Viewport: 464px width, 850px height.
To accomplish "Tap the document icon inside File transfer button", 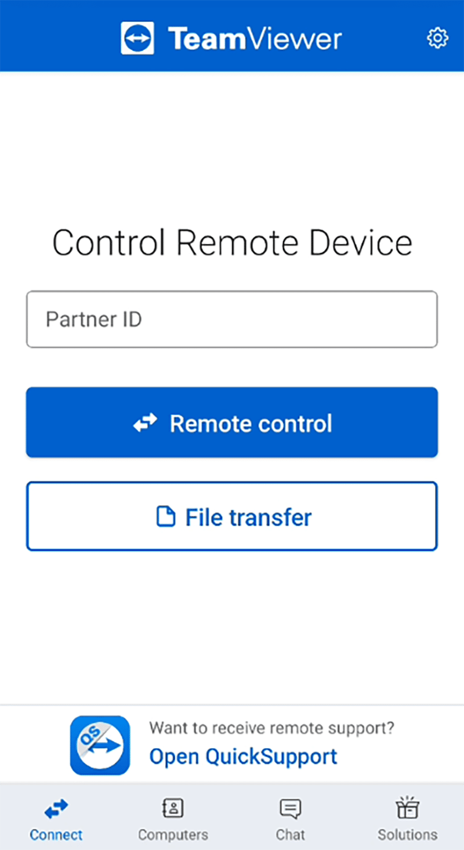I will pos(167,516).
